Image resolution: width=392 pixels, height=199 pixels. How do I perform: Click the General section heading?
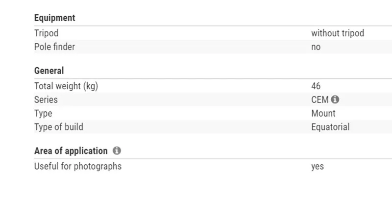click(49, 71)
